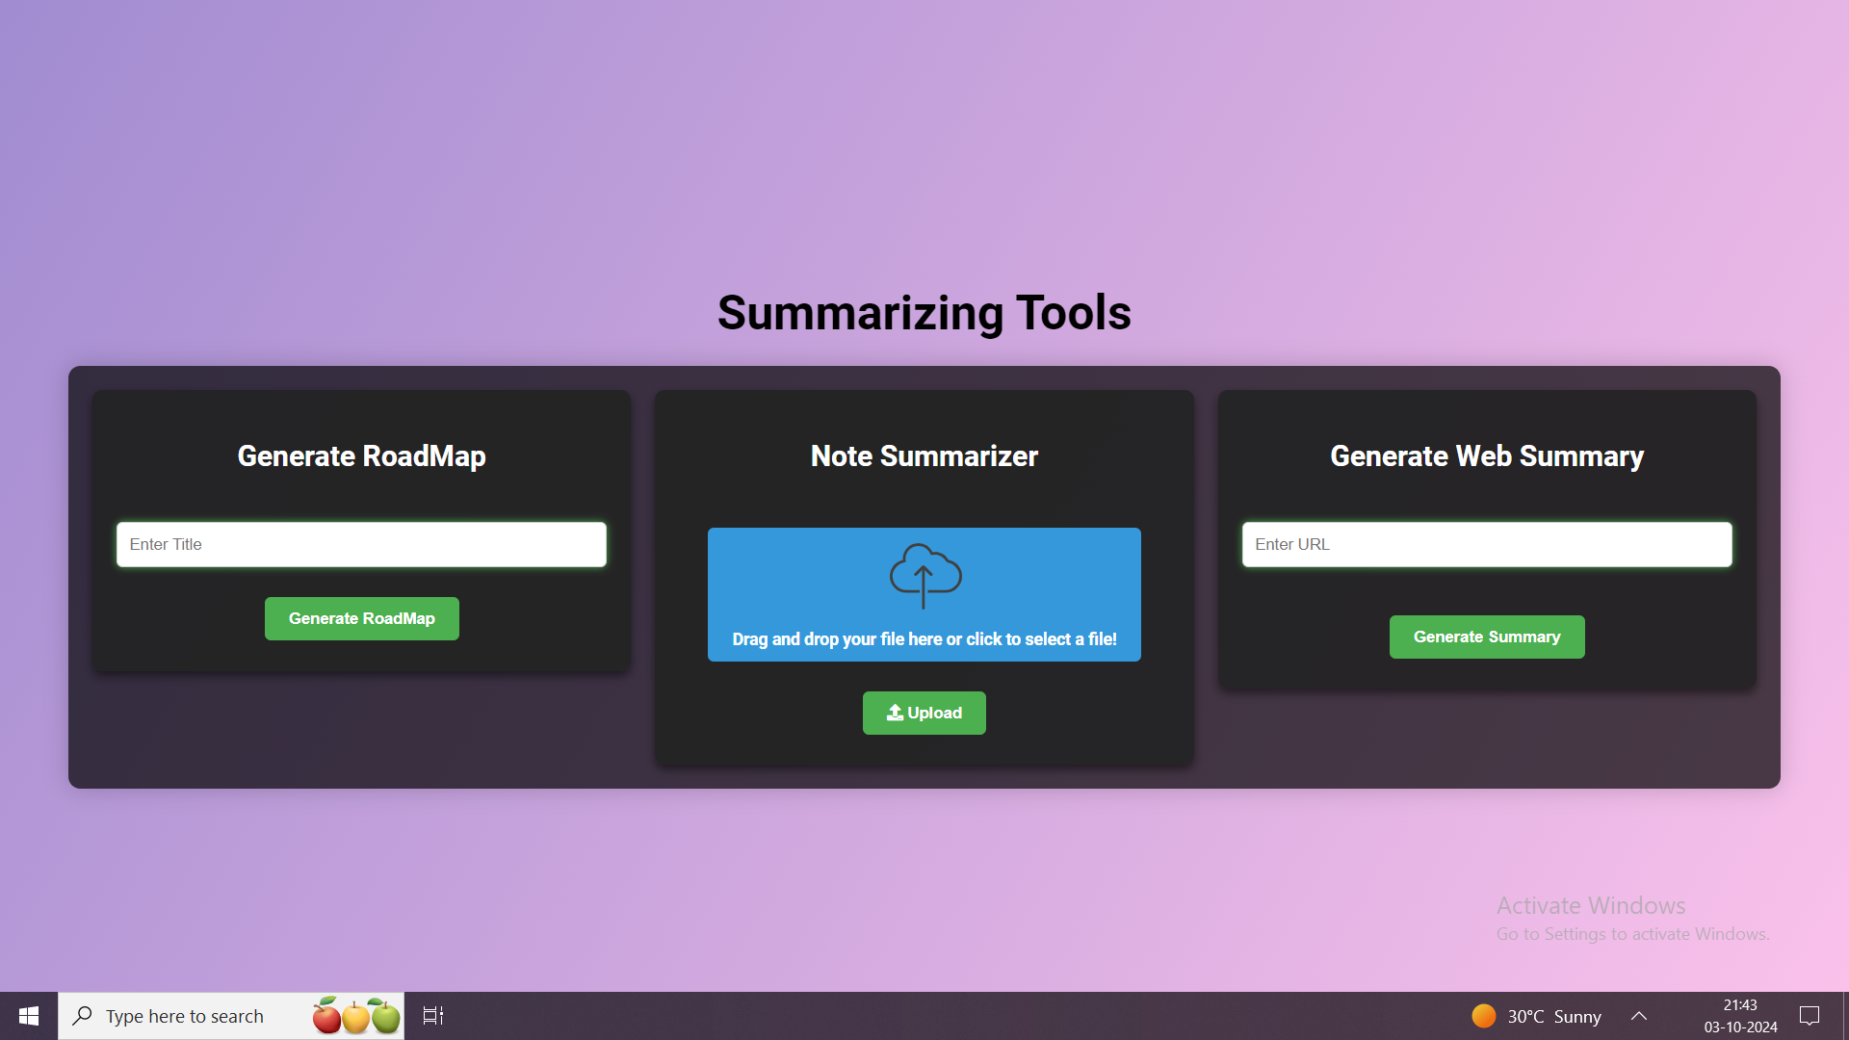Click the taskbar clock and date

click(x=1740, y=1016)
